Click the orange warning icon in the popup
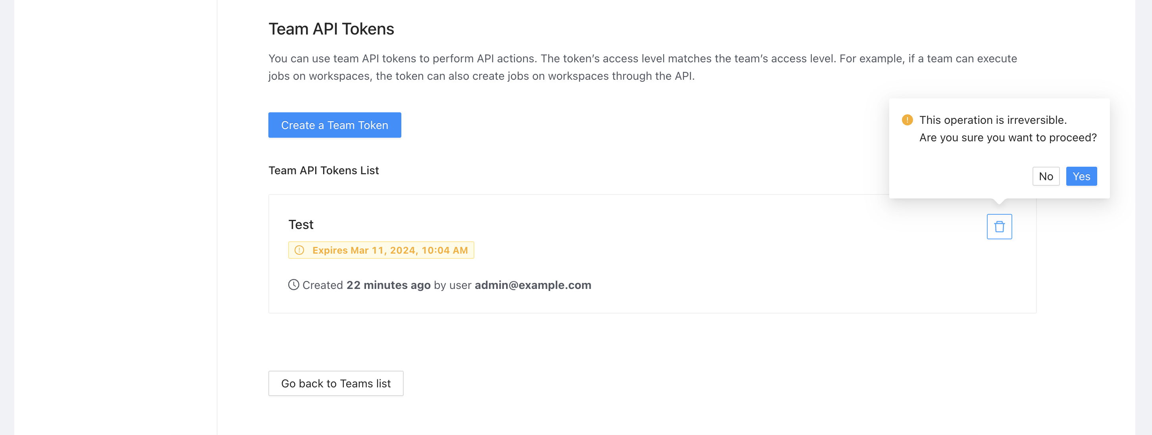The width and height of the screenshot is (1152, 435). tap(907, 120)
